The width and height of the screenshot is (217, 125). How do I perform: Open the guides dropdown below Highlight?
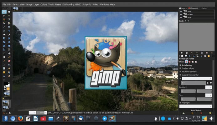click(195, 106)
